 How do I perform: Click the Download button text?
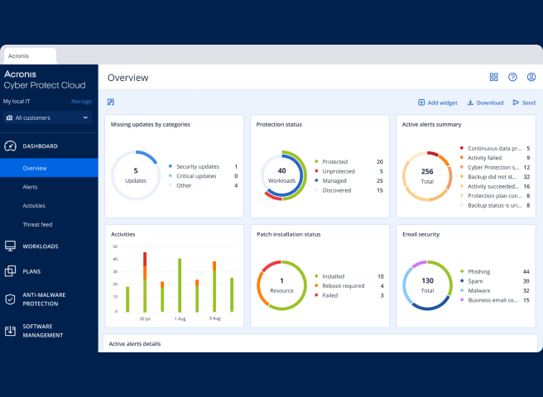point(490,103)
